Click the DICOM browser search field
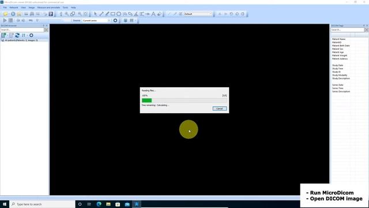 point(22,30)
